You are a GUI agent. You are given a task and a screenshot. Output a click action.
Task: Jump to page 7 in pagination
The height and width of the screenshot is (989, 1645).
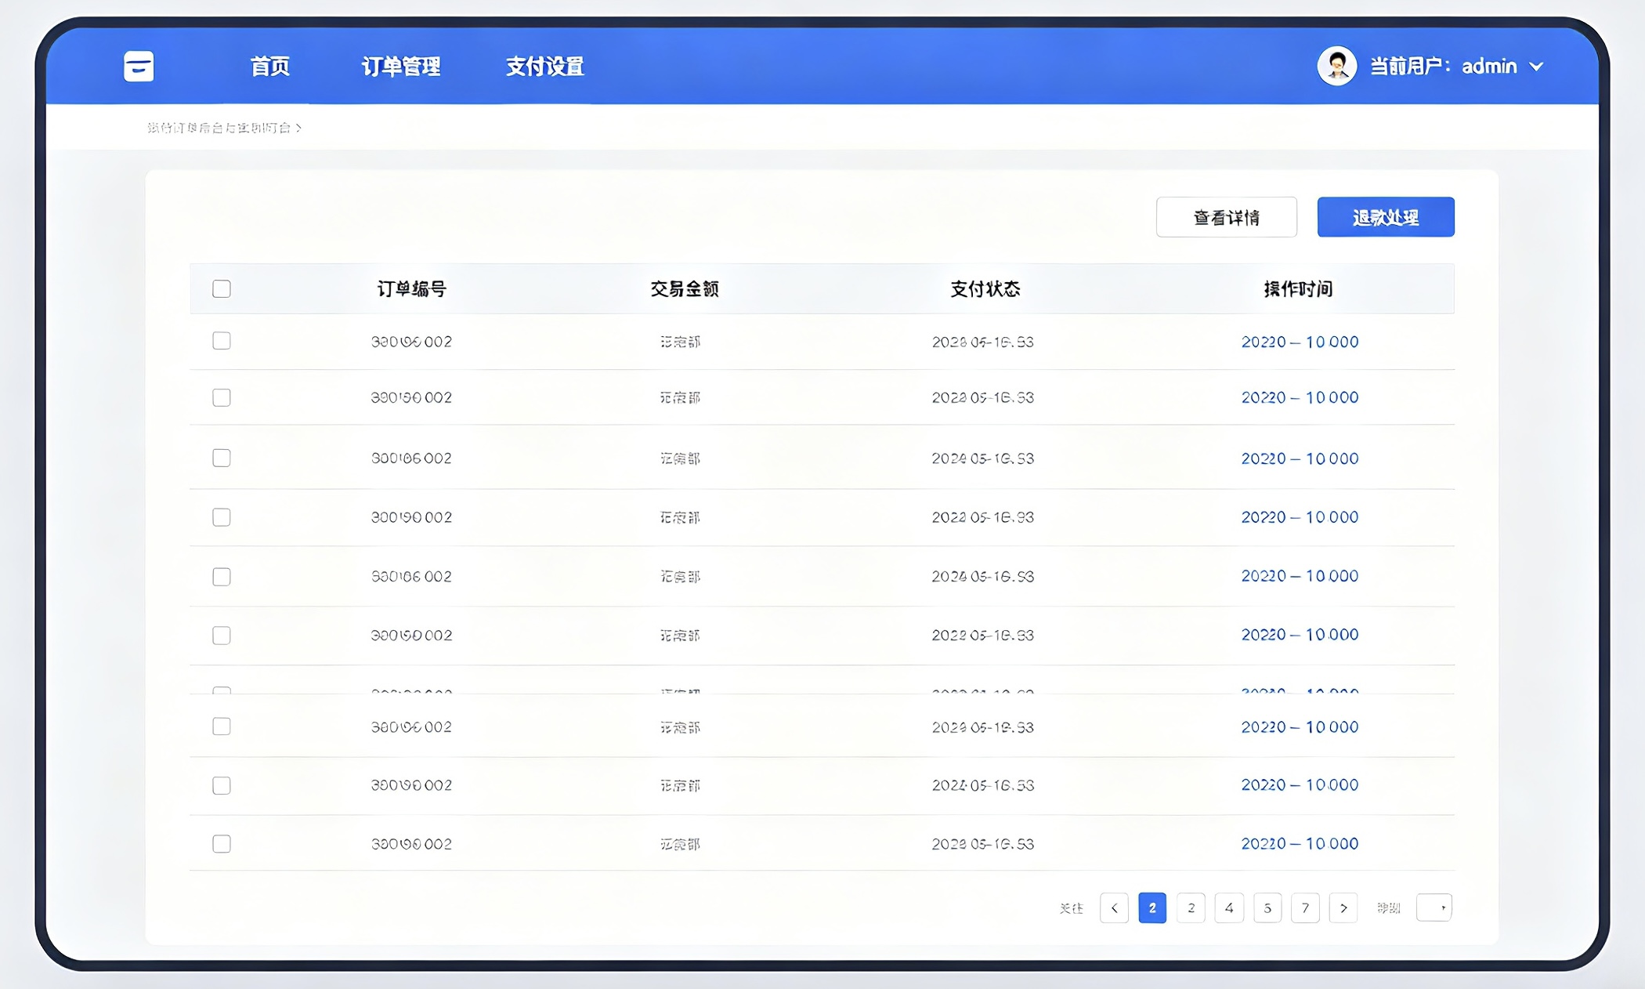[1305, 907]
